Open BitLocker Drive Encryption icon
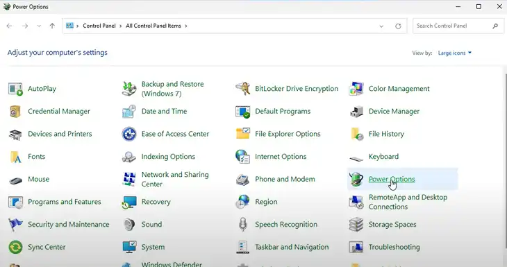 point(242,89)
